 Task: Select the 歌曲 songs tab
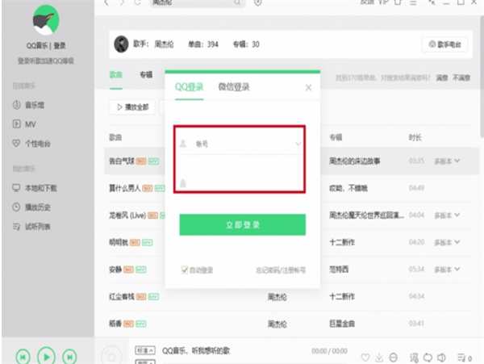(x=115, y=75)
